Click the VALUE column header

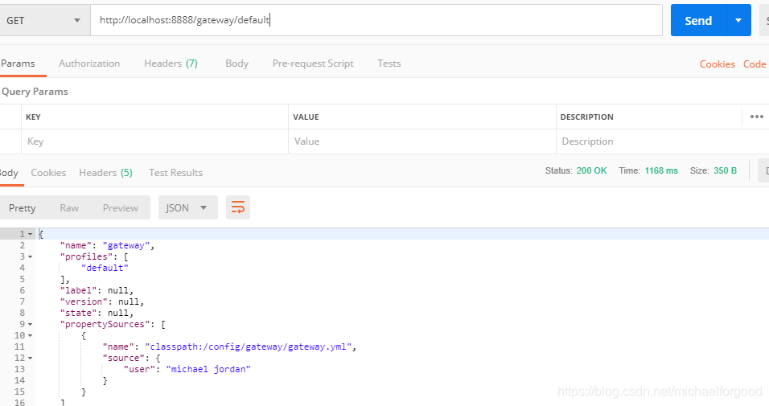[x=306, y=117]
